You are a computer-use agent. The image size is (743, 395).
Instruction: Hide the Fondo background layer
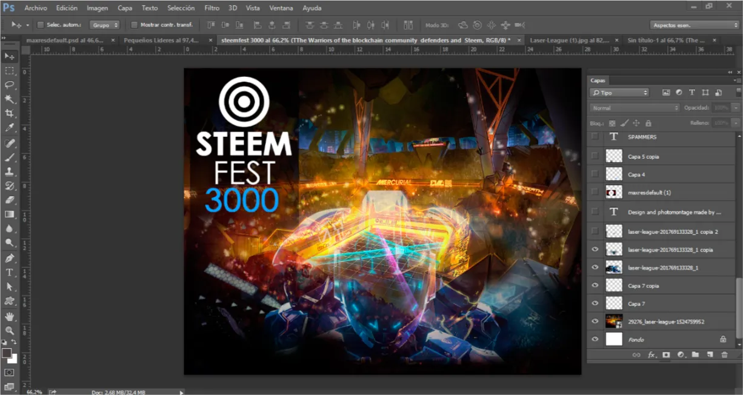(x=595, y=340)
